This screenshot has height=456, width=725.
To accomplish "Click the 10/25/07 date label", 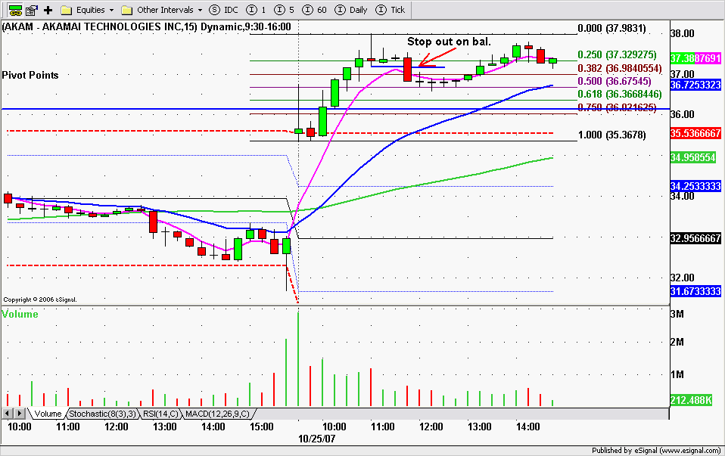I will coord(317,439).
